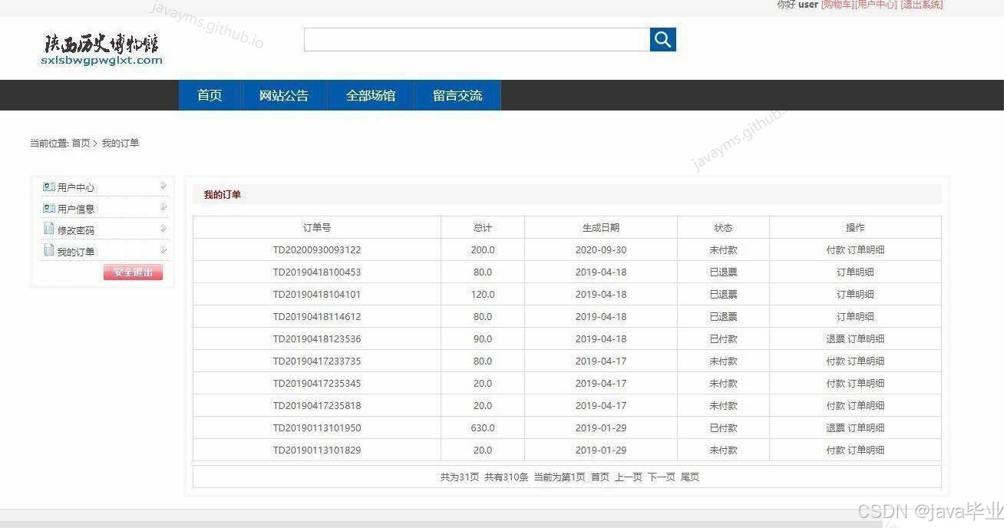
Task: Click 已付款 status of order TD20190418123536
Action: point(723,339)
